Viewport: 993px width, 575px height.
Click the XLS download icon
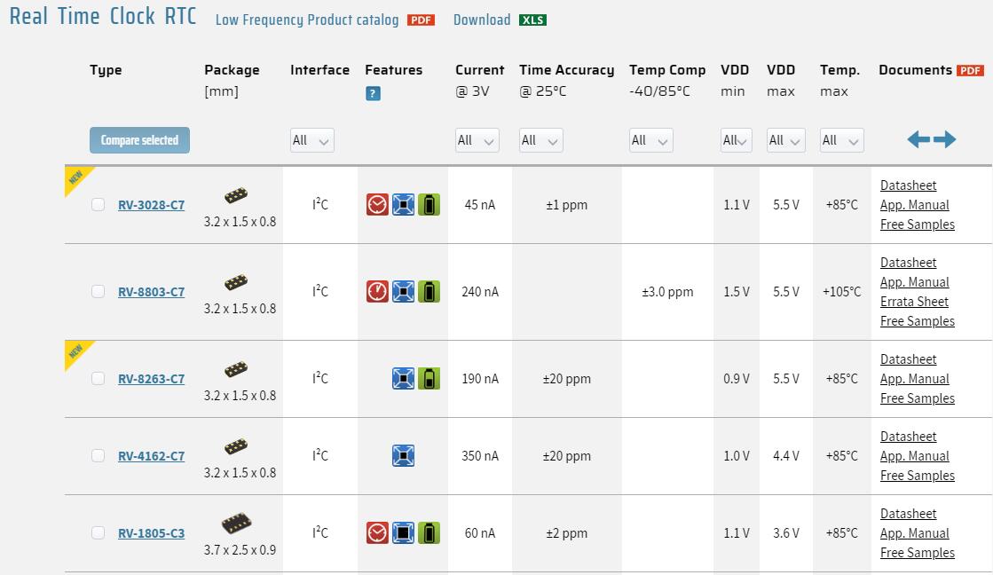pos(532,20)
